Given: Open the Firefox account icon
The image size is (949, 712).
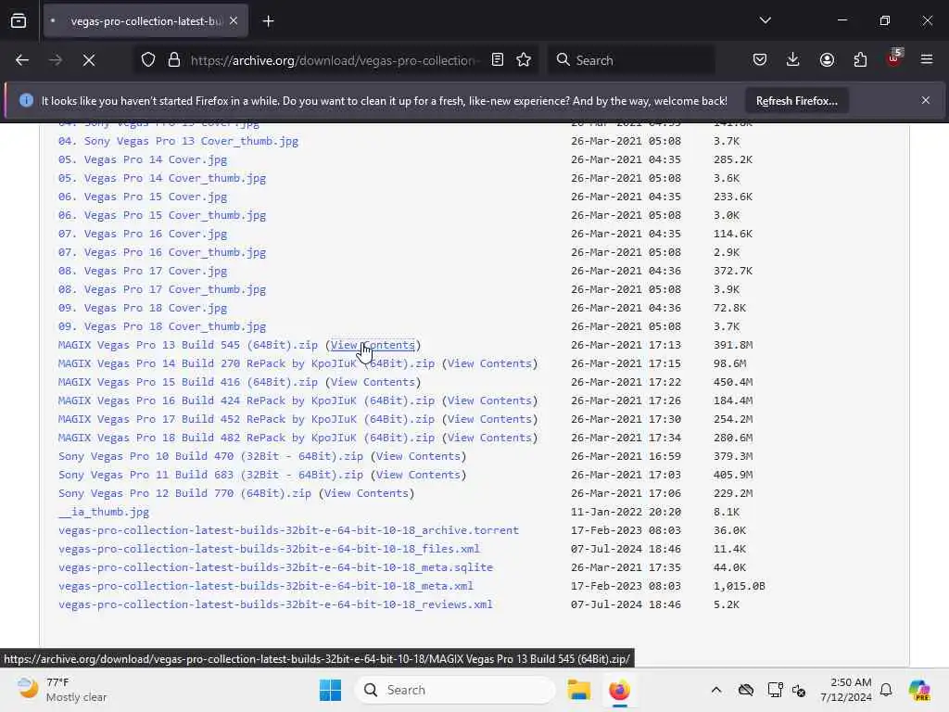Looking at the screenshot, I should 827,60.
